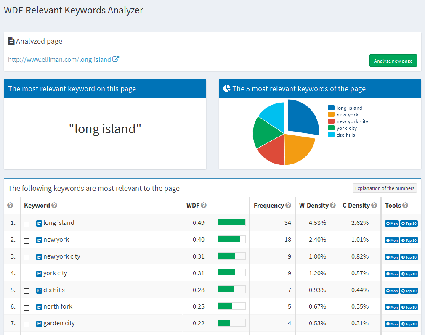Click the help icon beside the Frequency header

click(x=289, y=205)
